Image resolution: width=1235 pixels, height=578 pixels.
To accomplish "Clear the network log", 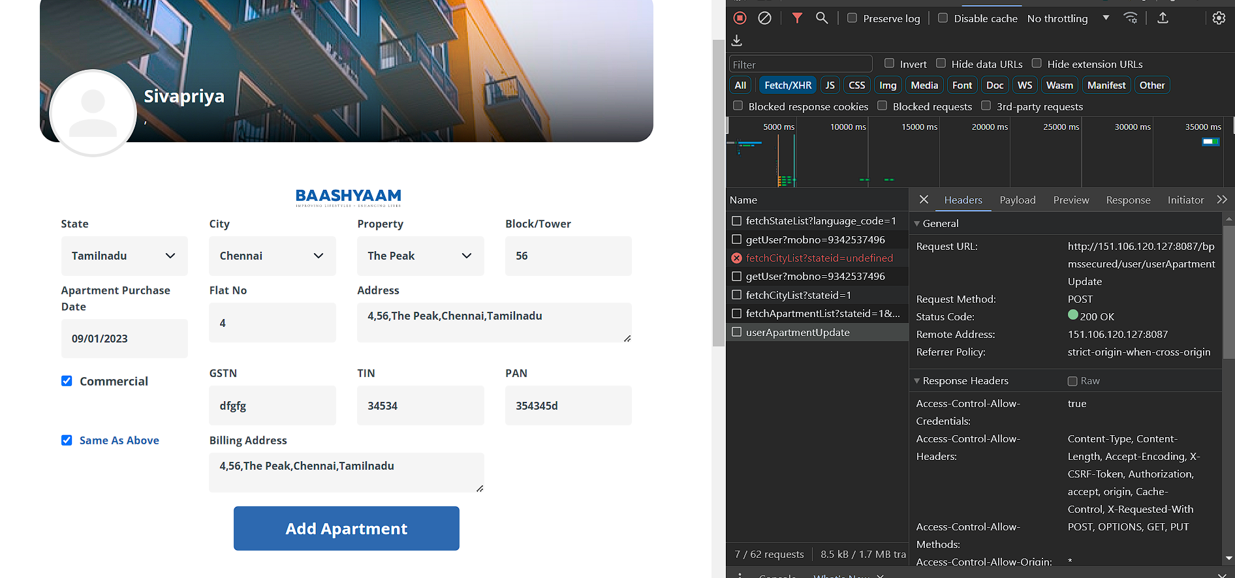I will [x=764, y=18].
